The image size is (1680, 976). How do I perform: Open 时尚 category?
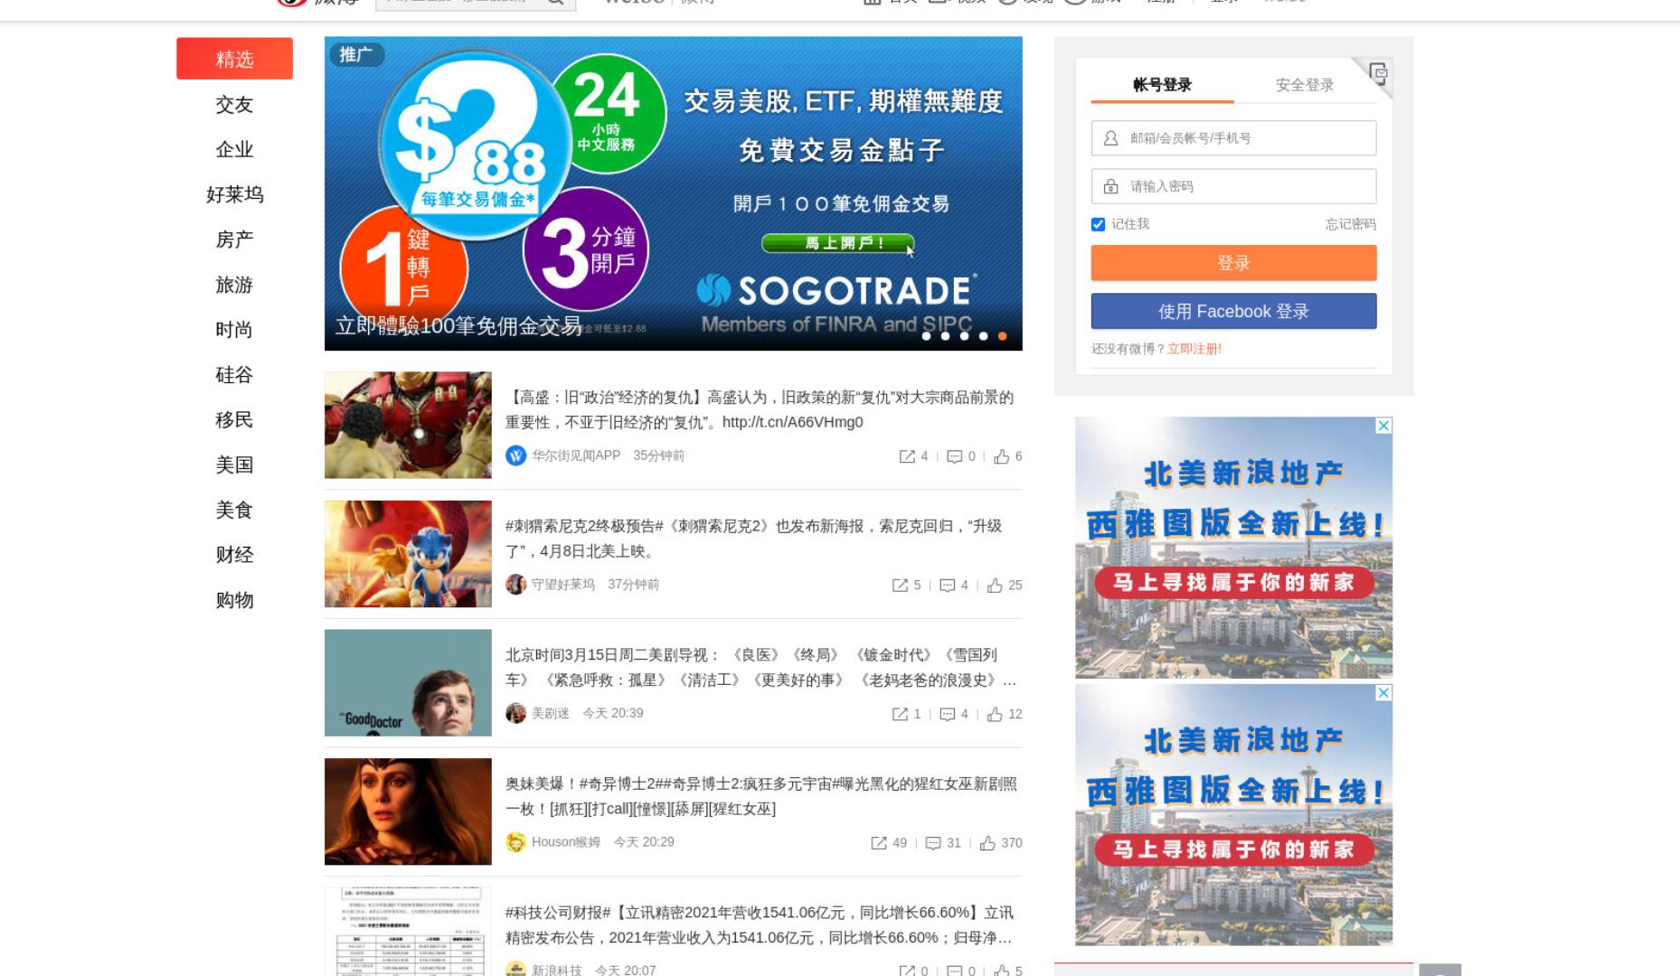click(x=234, y=330)
